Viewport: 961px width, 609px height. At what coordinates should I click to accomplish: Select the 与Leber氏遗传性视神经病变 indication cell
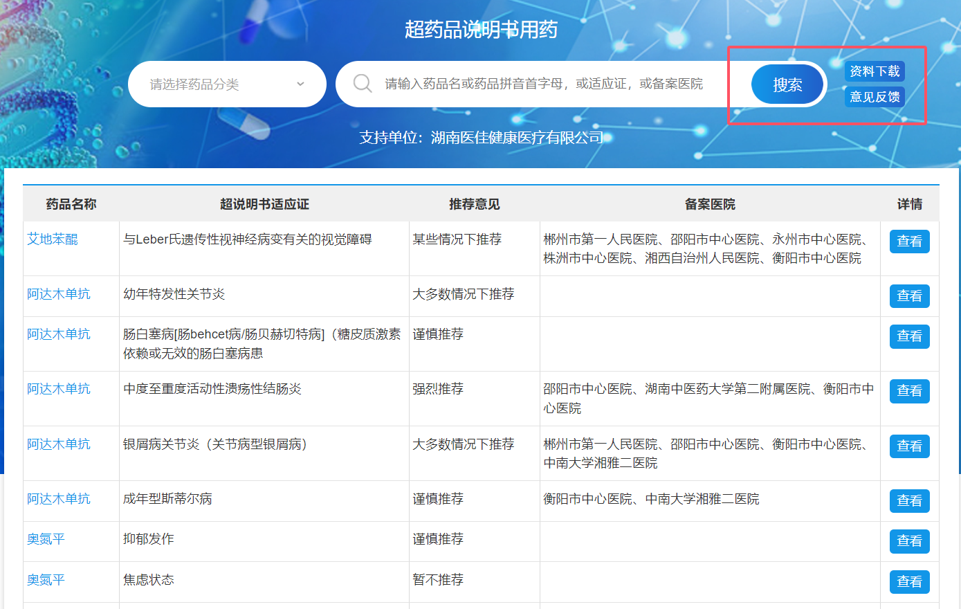tap(264, 248)
